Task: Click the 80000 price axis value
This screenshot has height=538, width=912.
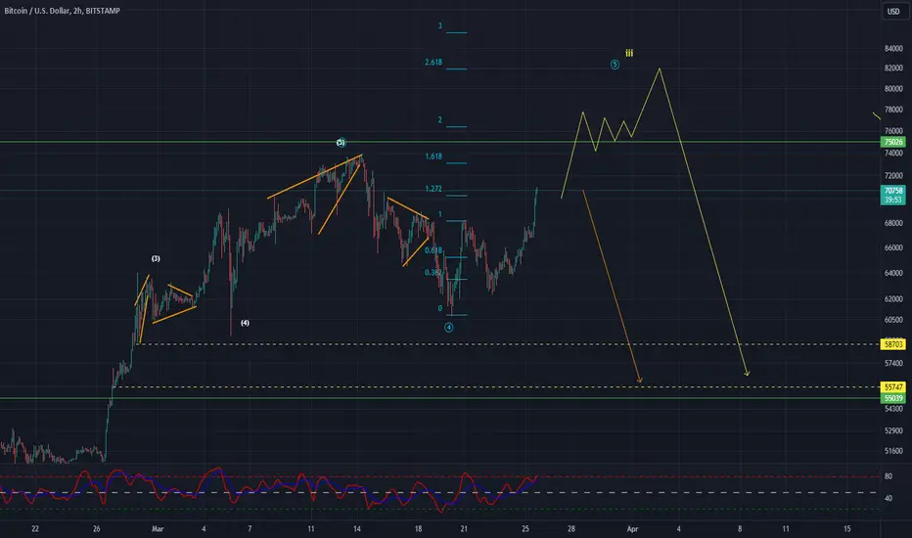Action: pyautogui.click(x=893, y=89)
